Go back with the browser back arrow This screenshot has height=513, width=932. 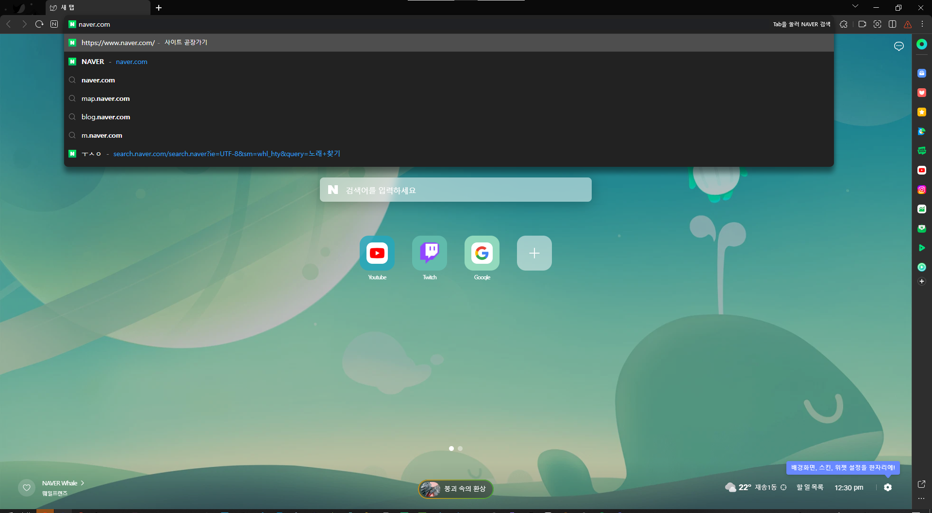[9, 24]
